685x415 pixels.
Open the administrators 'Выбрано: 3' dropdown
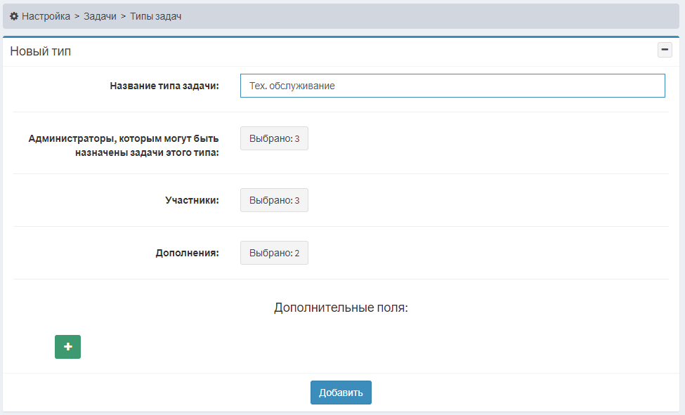274,138
